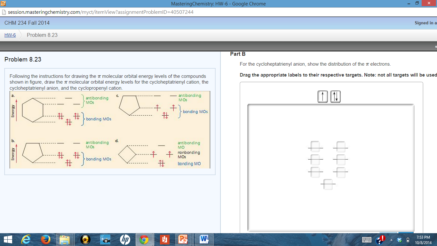This screenshot has width=437, height=246.
Task: Click the red notification flag in system tray
Action: tap(381, 238)
